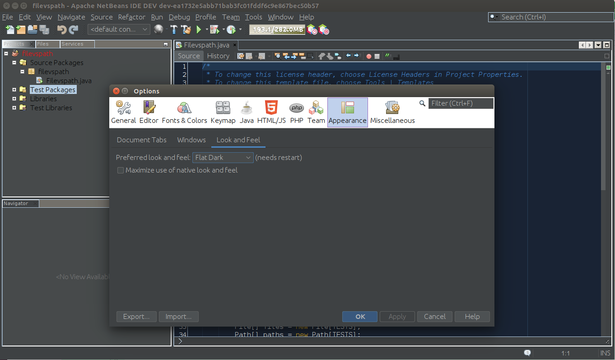Click the Profile Project clock icon
The width and height of the screenshot is (615, 360).
click(x=231, y=30)
